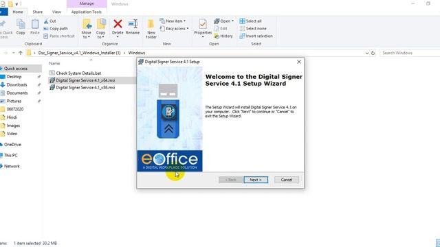Click the Name column header

point(54,63)
